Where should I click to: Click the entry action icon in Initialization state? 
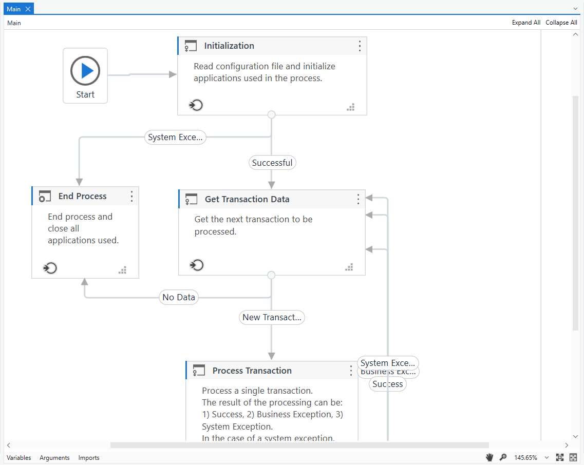coord(196,105)
